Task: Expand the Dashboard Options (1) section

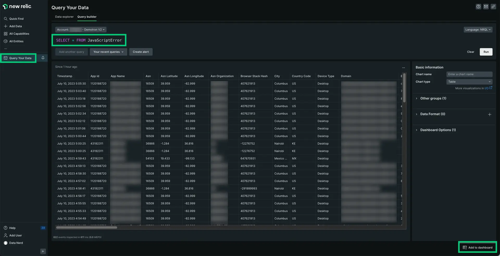Action: click(438, 130)
